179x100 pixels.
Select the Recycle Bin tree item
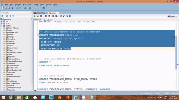click(12, 90)
